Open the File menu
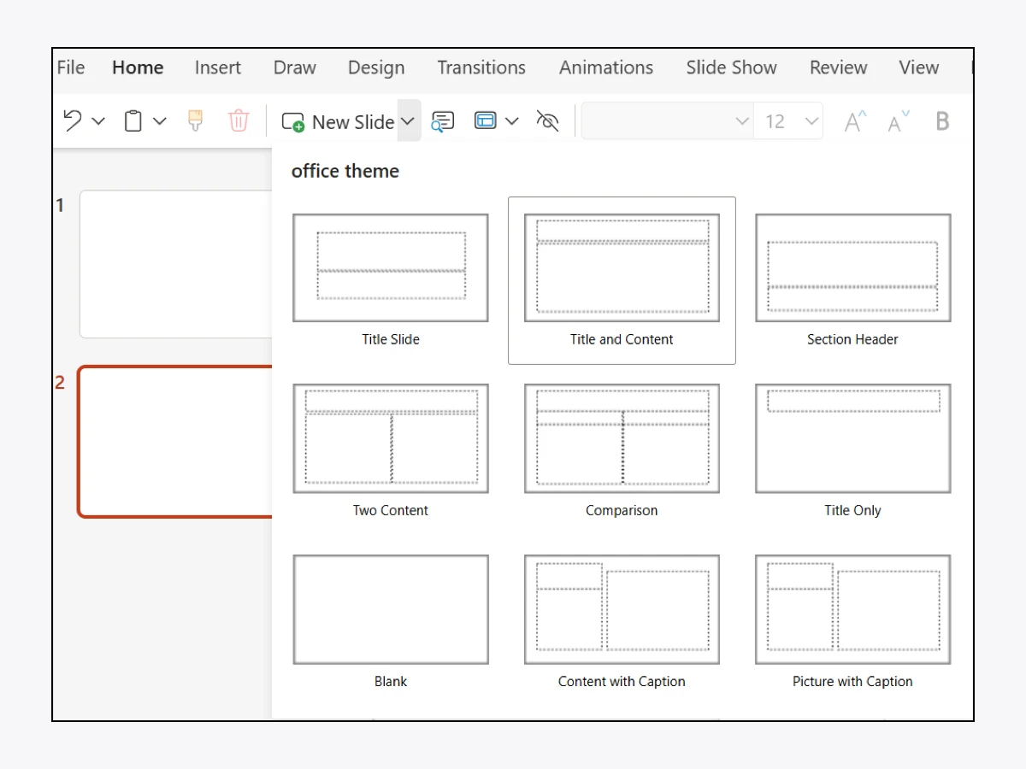Image resolution: width=1026 pixels, height=769 pixels. [x=70, y=68]
